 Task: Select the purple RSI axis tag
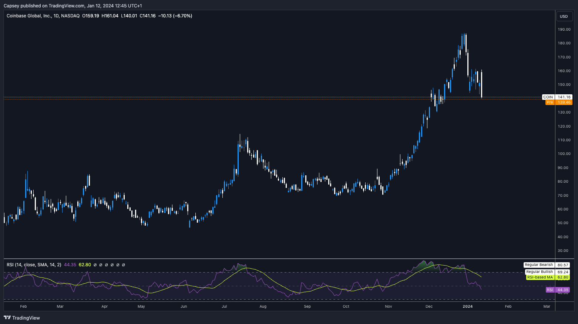pos(550,290)
